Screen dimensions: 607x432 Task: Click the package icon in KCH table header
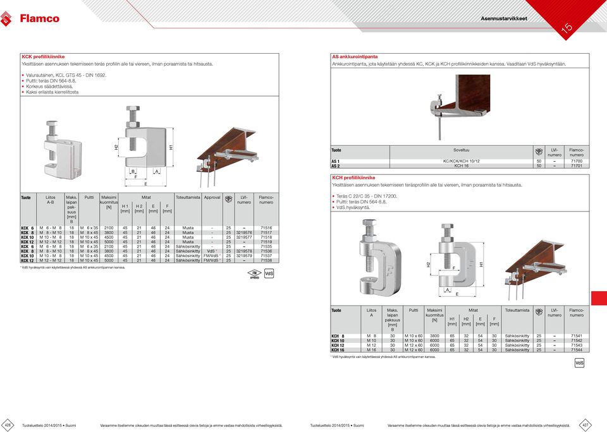click(539, 312)
